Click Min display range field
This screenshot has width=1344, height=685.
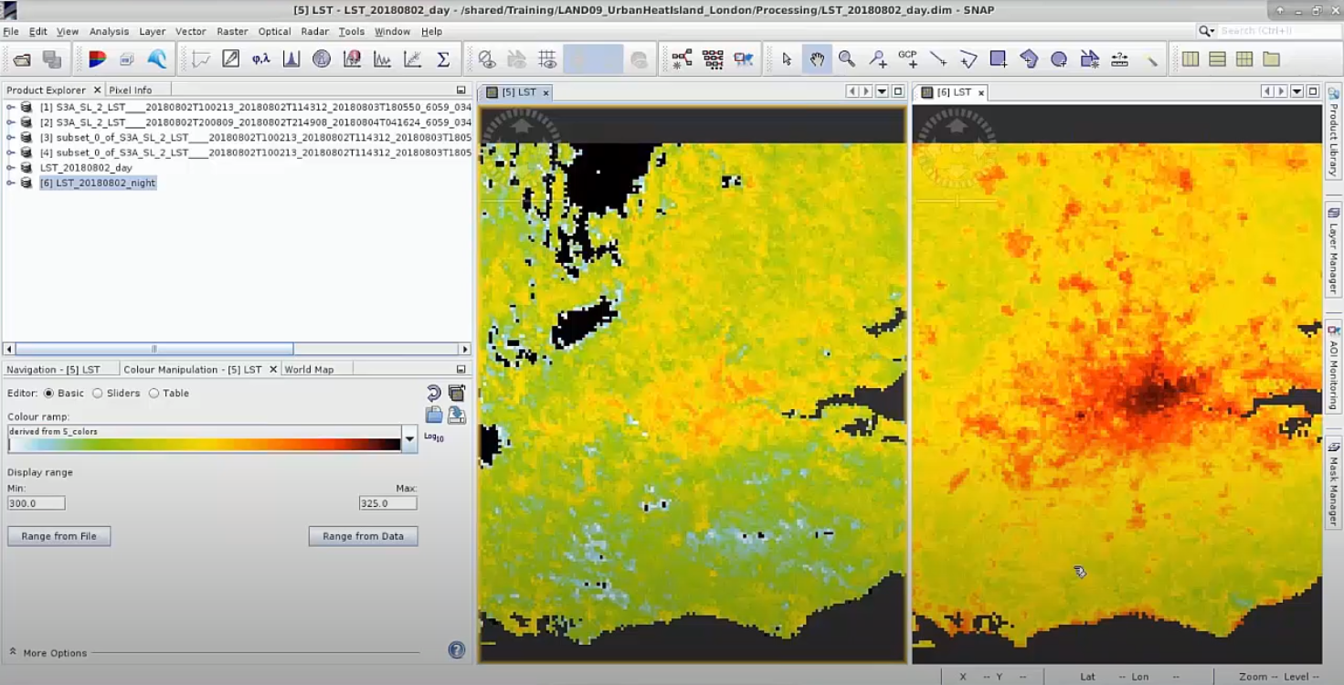[36, 503]
